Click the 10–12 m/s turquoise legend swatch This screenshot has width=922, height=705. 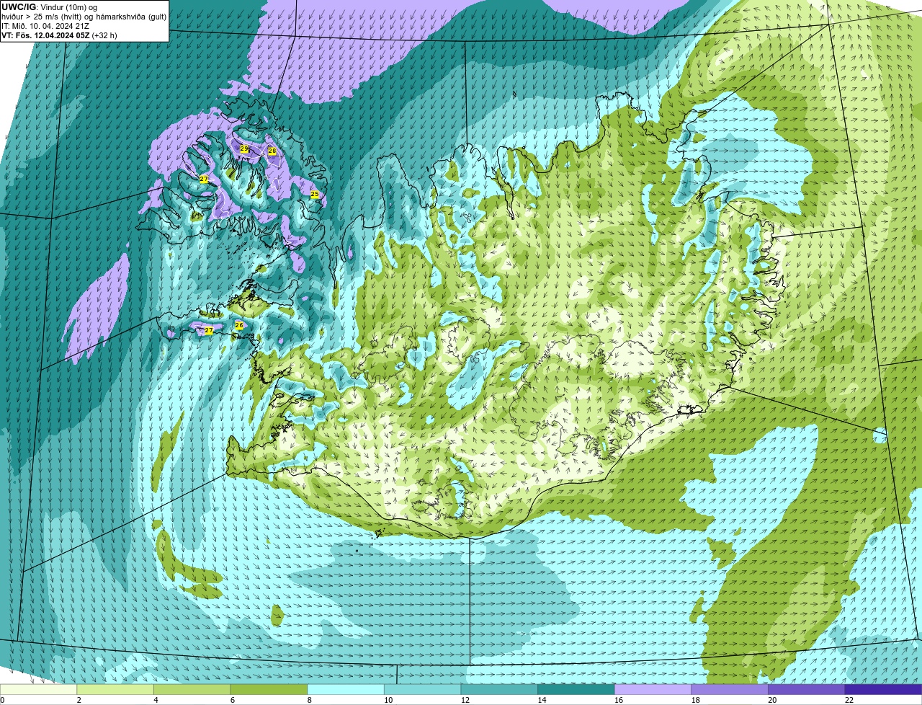click(422, 689)
